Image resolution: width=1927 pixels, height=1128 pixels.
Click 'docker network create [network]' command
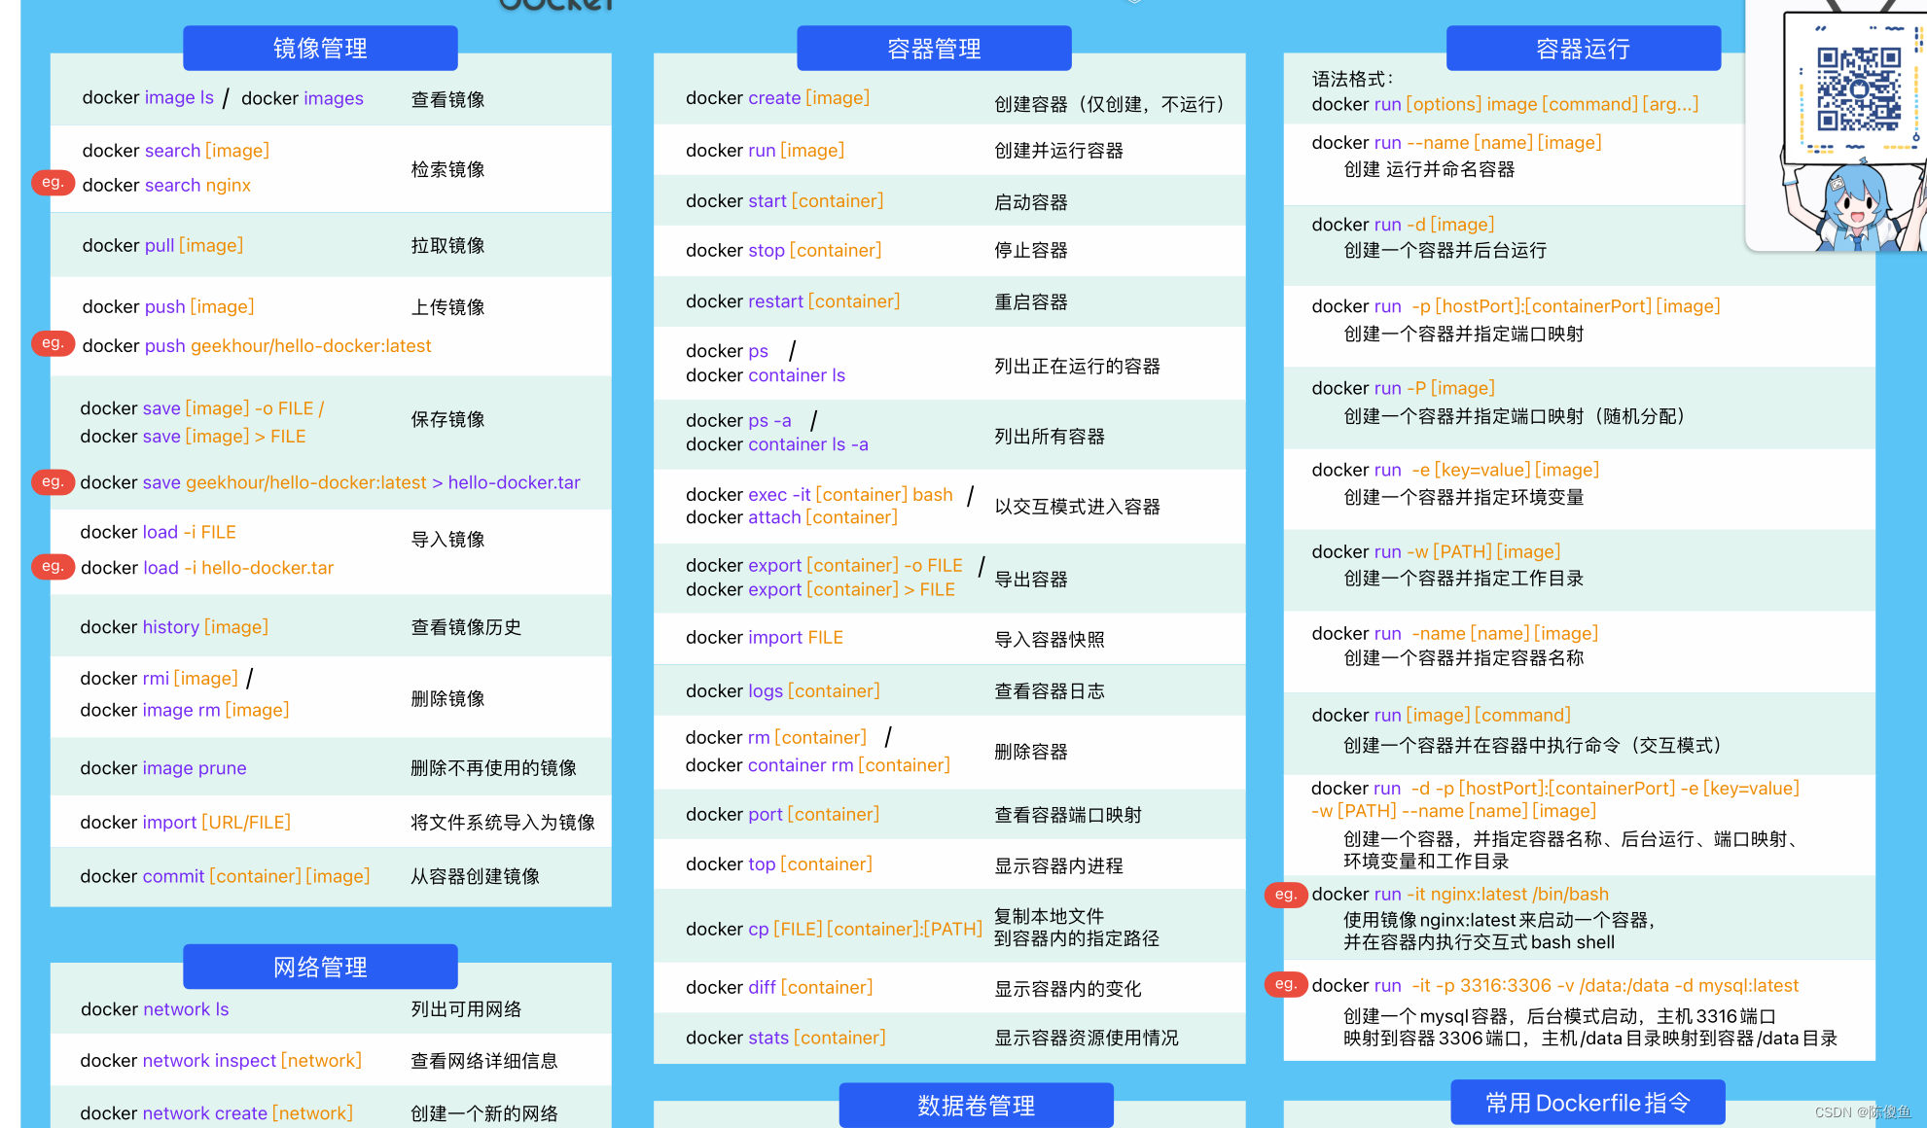[216, 1113]
